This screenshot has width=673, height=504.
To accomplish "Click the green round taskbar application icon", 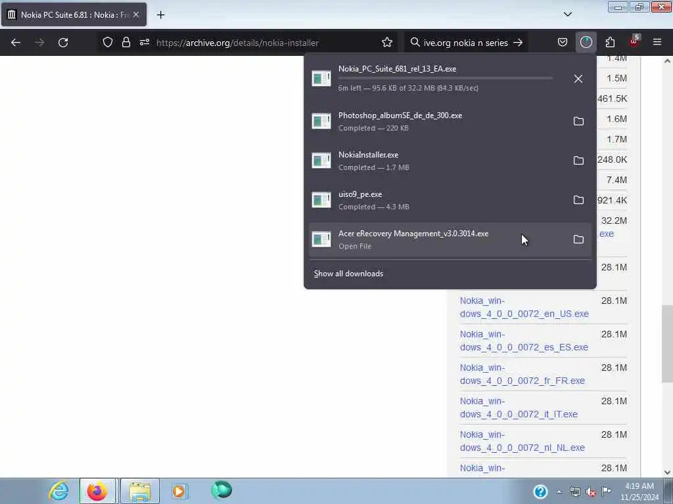I will pyautogui.click(x=221, y=490).
